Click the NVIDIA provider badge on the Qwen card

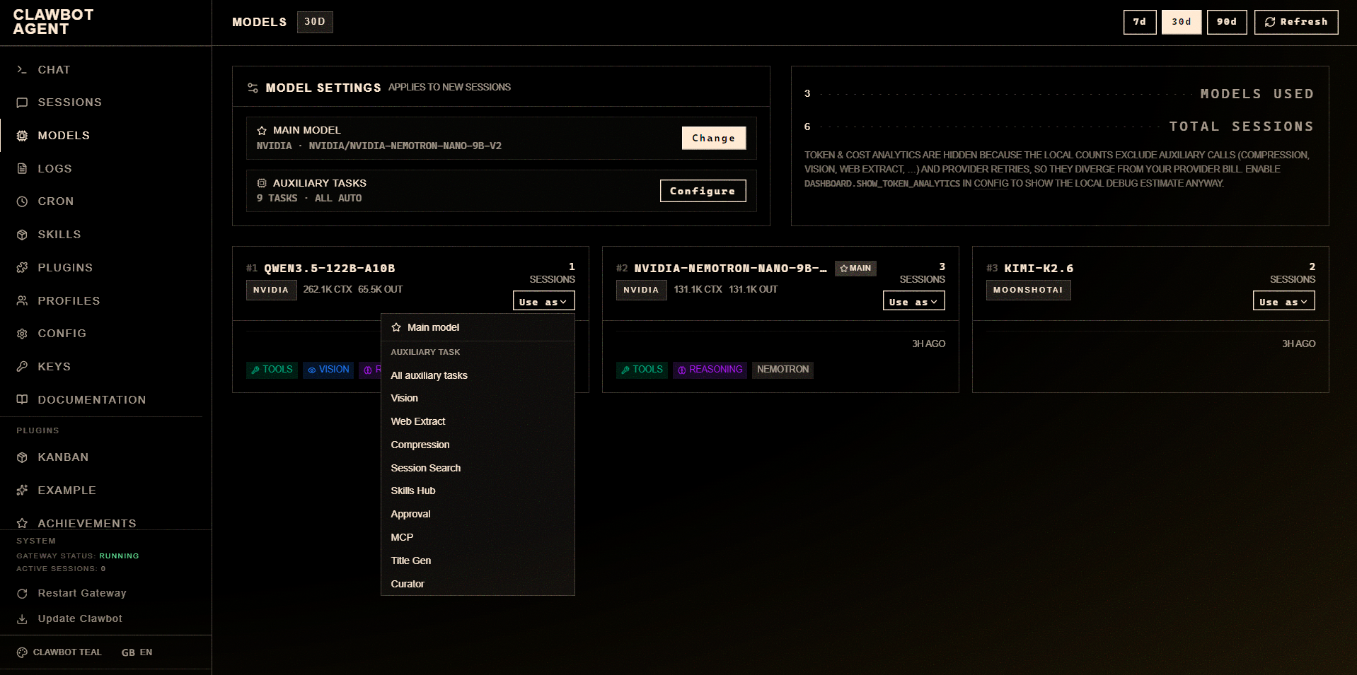[271, 290]
